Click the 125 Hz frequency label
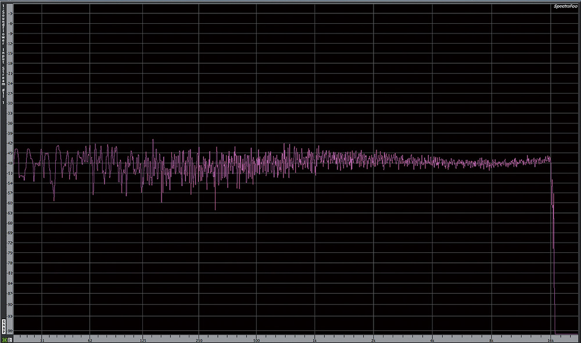The image size is (581, 343). pyautogui.click(x=143, y=341)
